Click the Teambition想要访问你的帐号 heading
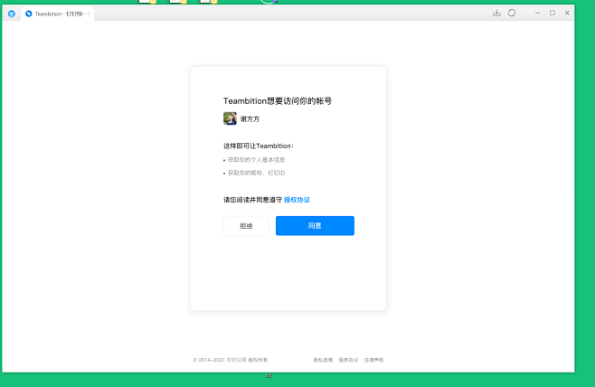The image size is (595, 387). tap(278, 101)
